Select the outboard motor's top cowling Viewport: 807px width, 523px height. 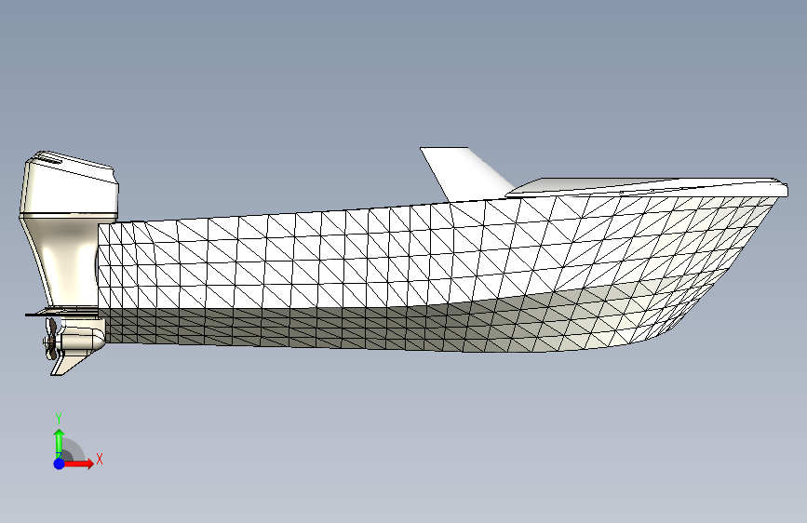click(x=69, y=182)
